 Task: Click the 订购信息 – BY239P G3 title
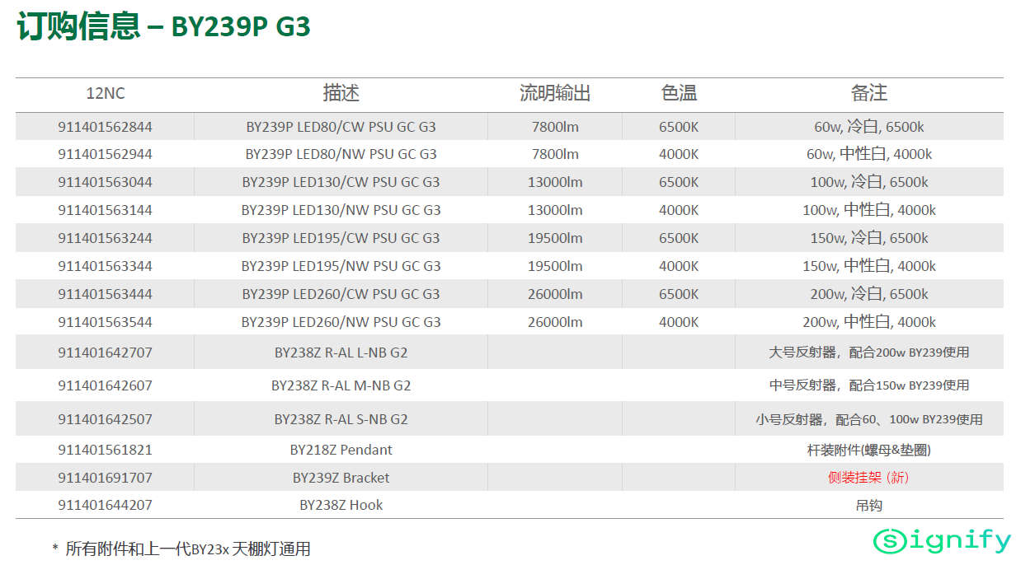point(163,26)
